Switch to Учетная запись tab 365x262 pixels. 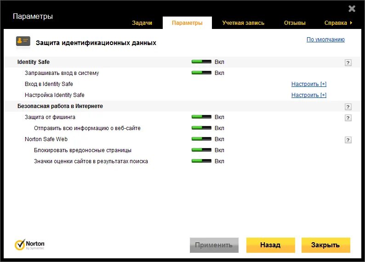(243, 23)
